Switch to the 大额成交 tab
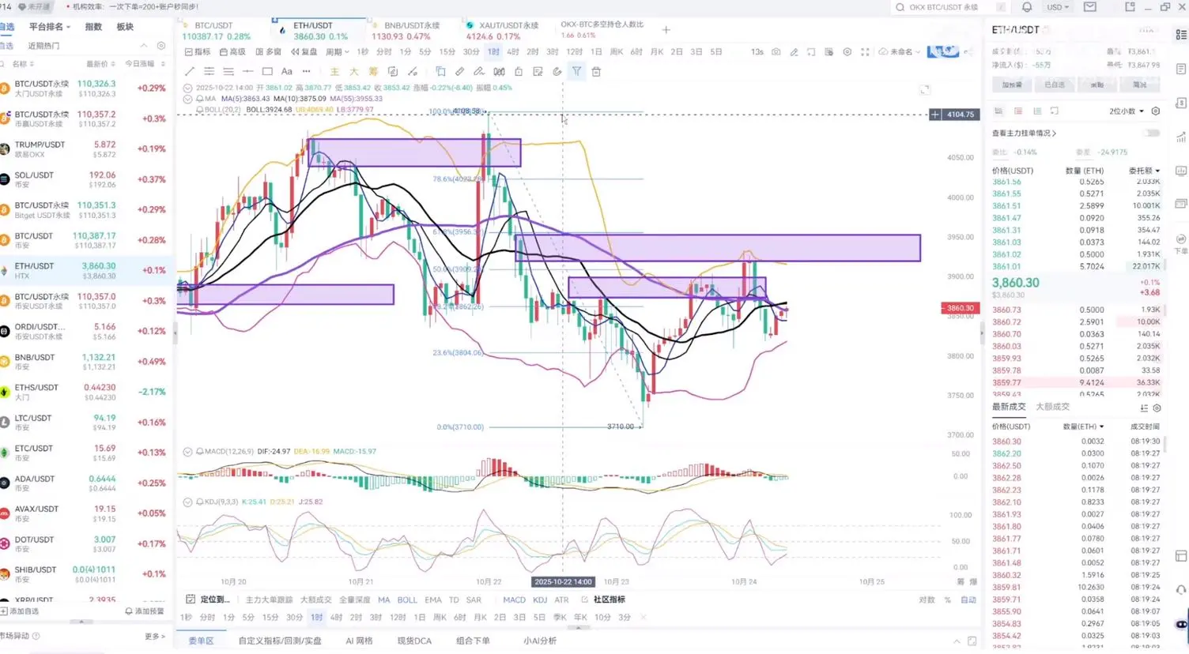Viewport: 1189px width, 654px height. 1052,407
